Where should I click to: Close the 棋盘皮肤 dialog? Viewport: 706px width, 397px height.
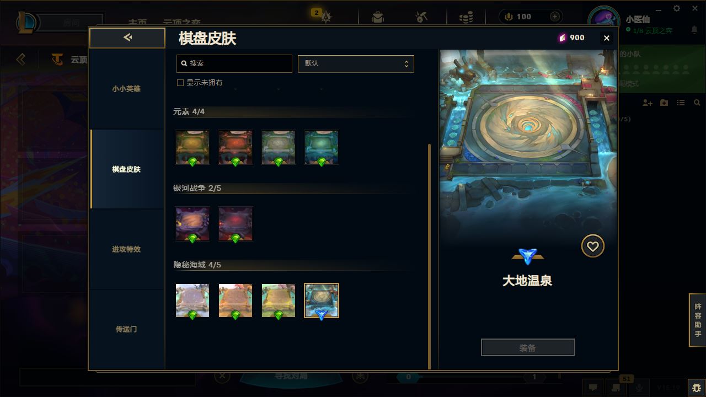607,37
